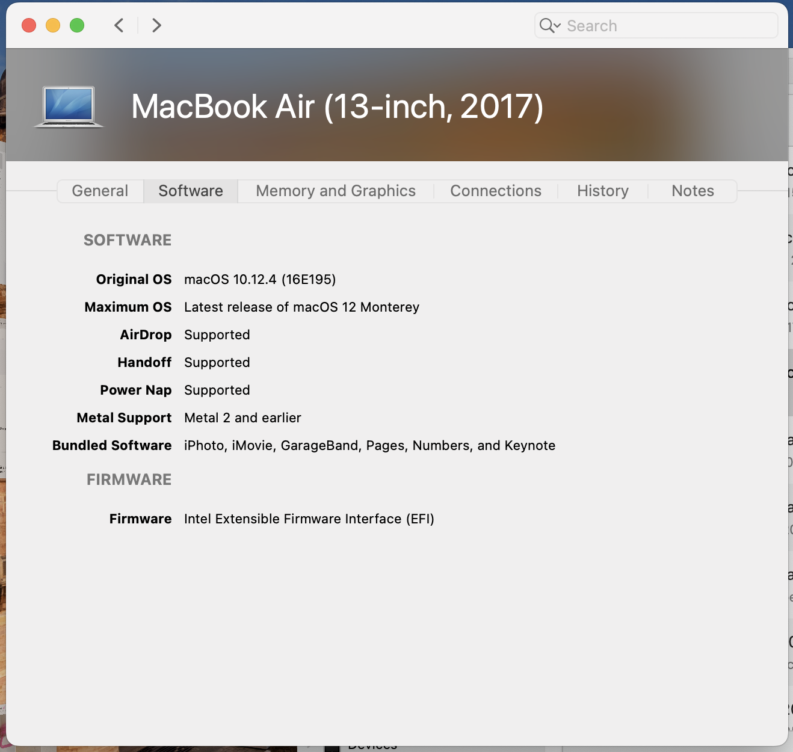Click the SOFTWARE section heading

point(128,240)
